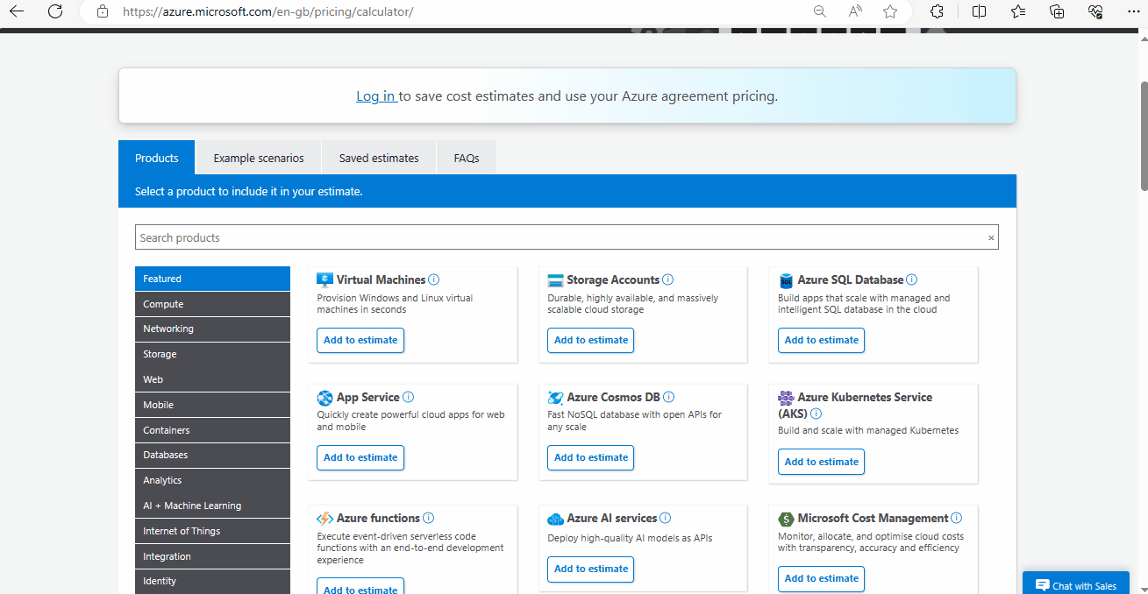Add Virtual Machines to estimate

(360, 340)
